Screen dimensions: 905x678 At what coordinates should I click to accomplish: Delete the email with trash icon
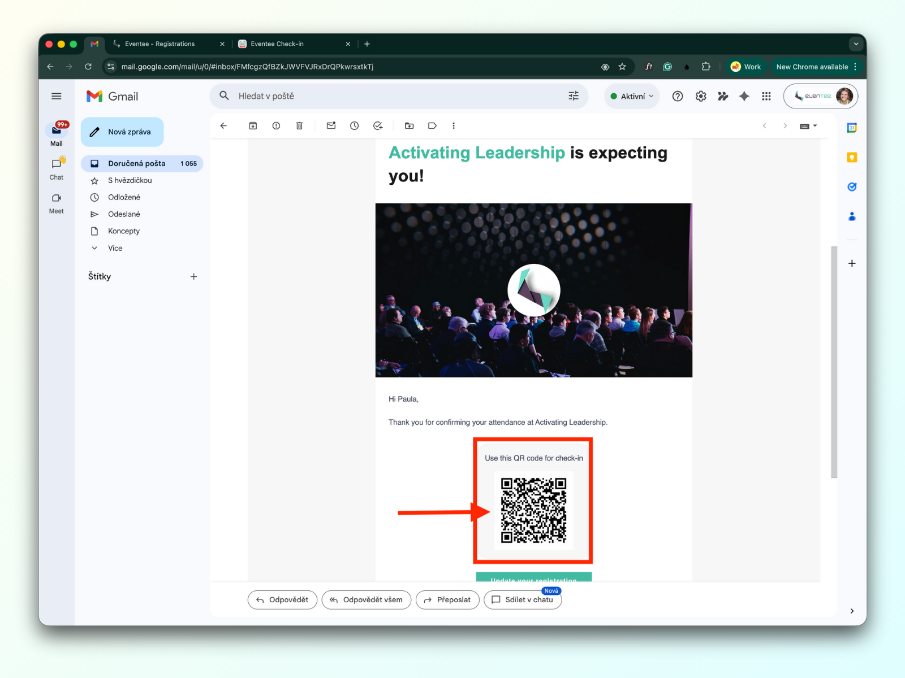click(299, 126)
